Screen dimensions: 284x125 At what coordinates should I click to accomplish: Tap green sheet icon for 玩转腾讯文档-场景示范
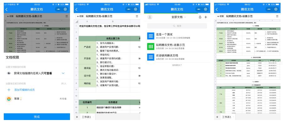pyautogui.click(x=151, y=47)
